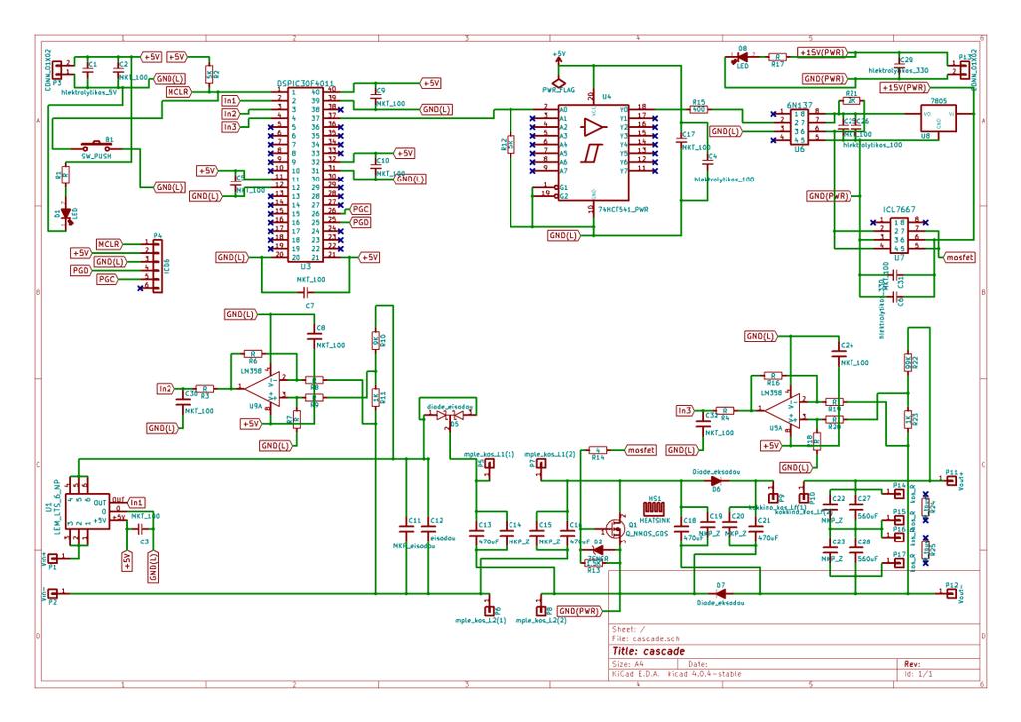Select the ICD6 connector P4

click(156, 266)
